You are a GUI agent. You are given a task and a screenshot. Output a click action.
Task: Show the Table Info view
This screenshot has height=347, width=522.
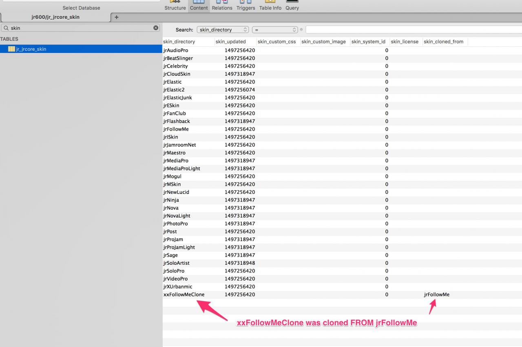270,6
